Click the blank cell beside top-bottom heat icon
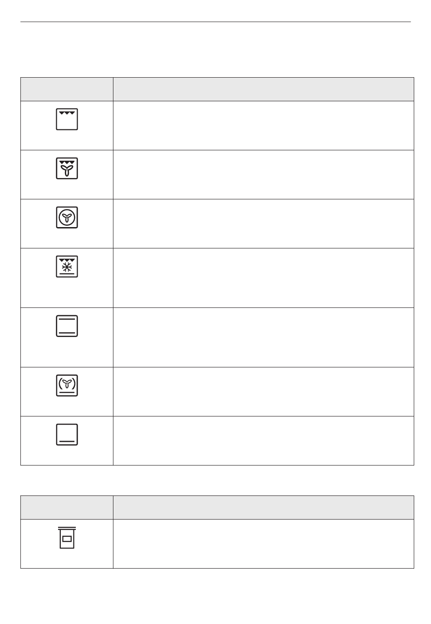This screenshot has width=431, height=624. click(264, 337)
